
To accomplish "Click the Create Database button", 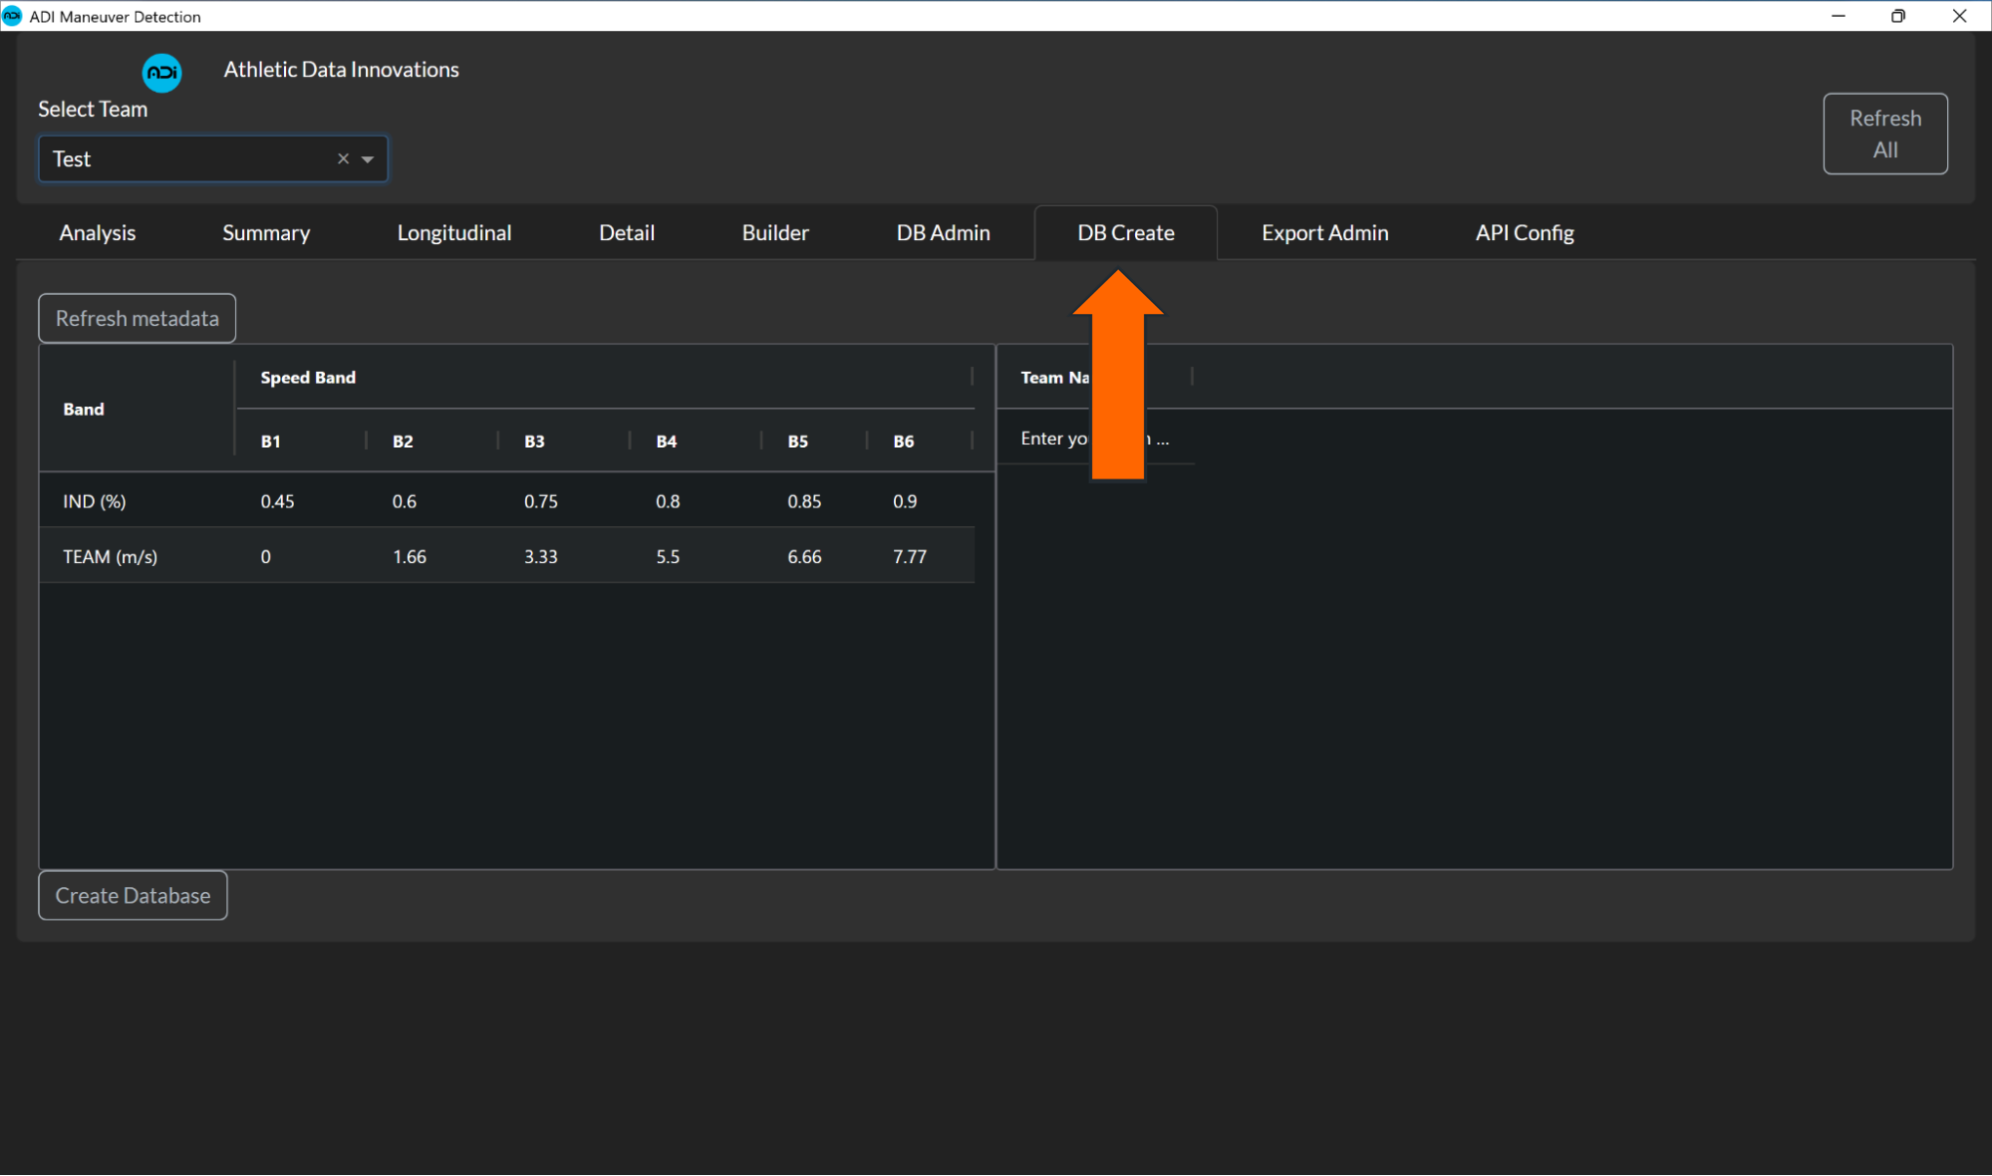I will coord(133,895).
